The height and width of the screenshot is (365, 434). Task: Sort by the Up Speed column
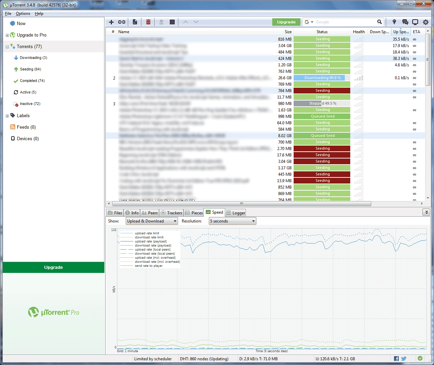tap(401, 31)
